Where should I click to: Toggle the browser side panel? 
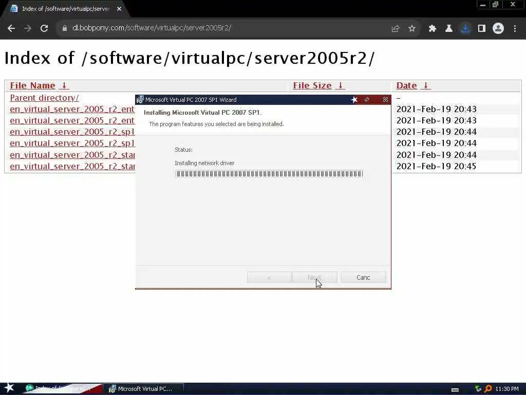pyautogui.click(x=482, y=29)
